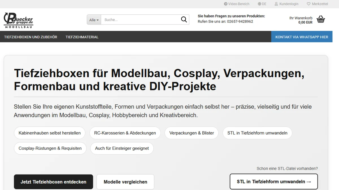The width and height of the screenshot is (339, 190).
Task: Click Modelle vergleichen button
Action: click(x=125, y=182)
